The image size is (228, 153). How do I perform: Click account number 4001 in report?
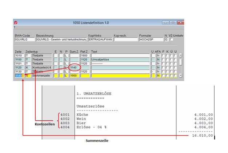tap(65, 114)
